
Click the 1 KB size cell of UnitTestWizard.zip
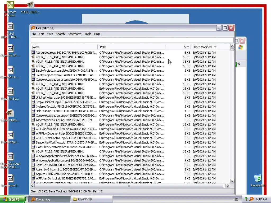[x=187, y=98]
